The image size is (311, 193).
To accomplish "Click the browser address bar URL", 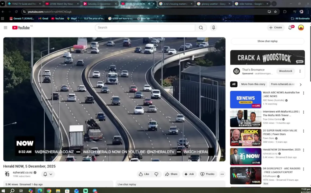I will click(x=50, y=12).
